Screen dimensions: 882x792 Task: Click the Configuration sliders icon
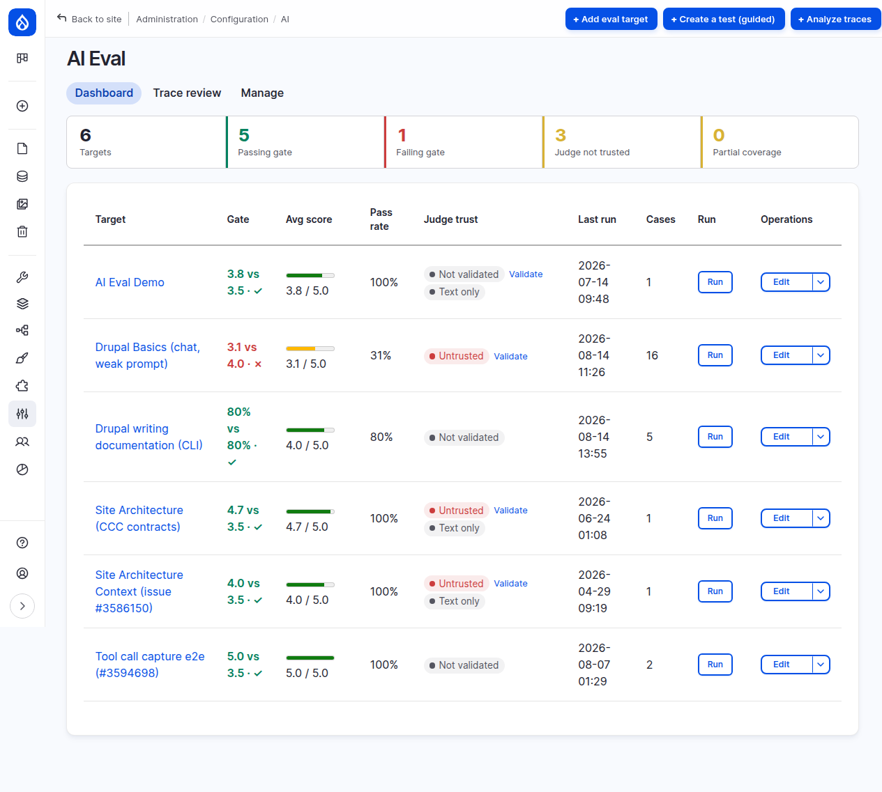coord(22,414)
